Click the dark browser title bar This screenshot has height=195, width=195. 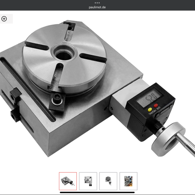pos(97,5)
